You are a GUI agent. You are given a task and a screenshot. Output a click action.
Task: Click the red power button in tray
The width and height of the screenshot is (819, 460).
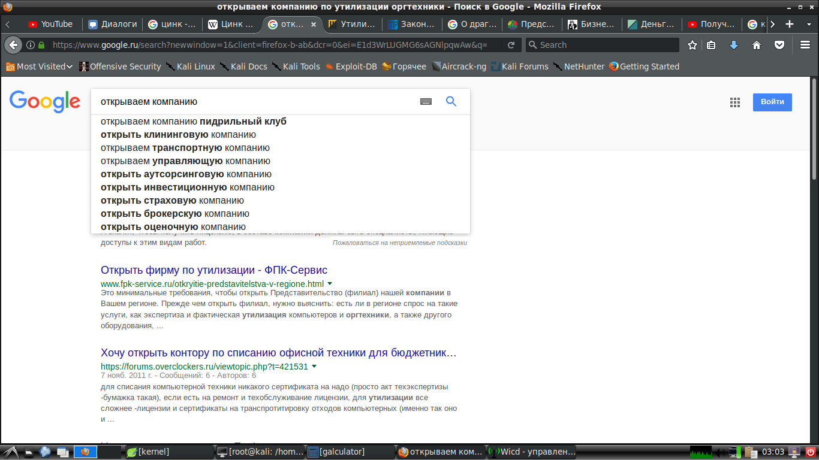(x=810, y=452)
